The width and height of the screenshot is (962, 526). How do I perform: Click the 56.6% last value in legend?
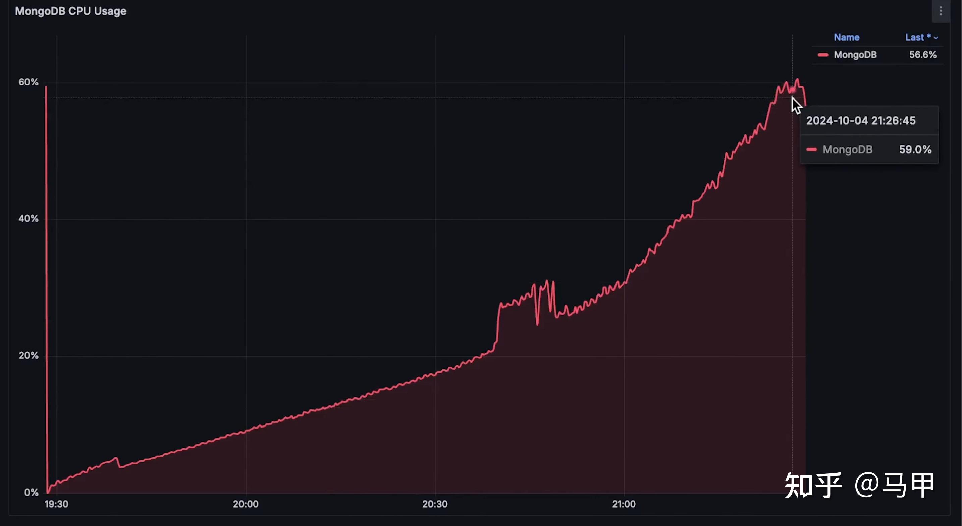tap(923, 55)
